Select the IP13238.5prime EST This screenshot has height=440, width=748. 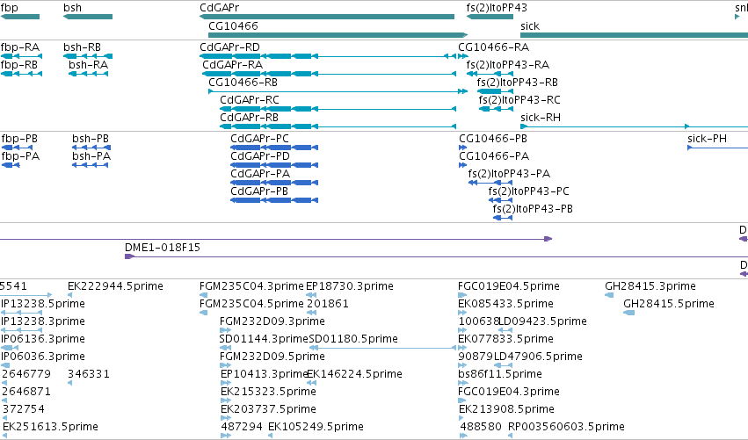pos(43,304)
